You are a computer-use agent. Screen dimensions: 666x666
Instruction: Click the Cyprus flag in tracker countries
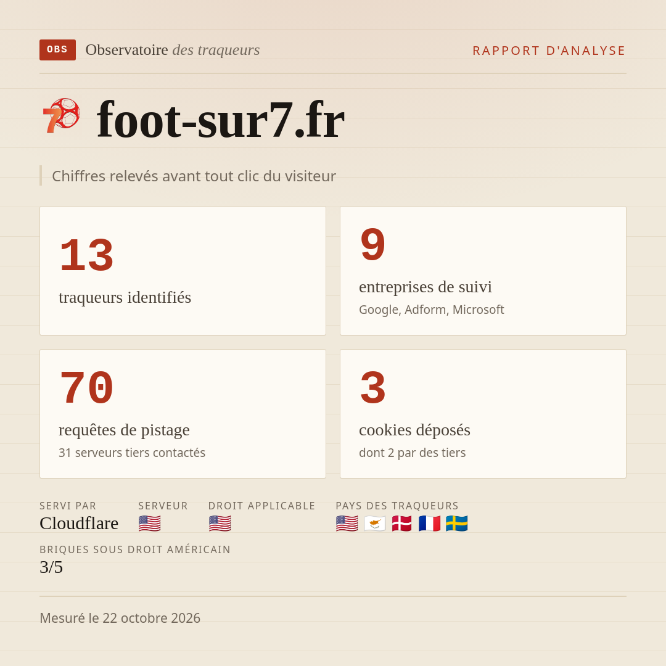coord(375,524)
